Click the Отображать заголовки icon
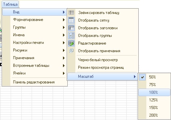Image resolution: width=171 pixels, height=120 pixels. point(71,28)
